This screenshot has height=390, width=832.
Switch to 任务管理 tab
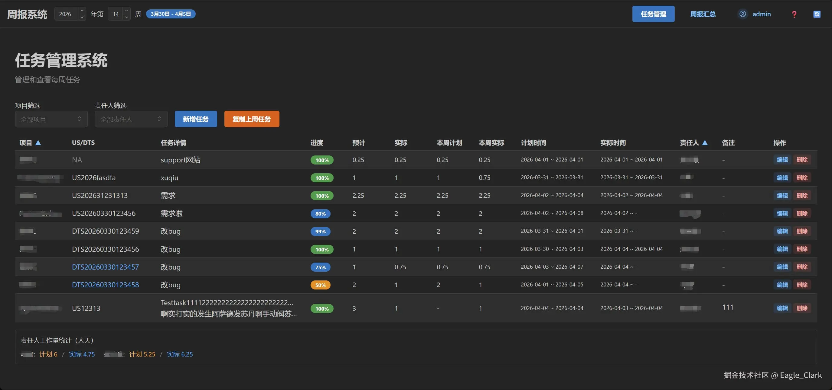coord(653,14)
